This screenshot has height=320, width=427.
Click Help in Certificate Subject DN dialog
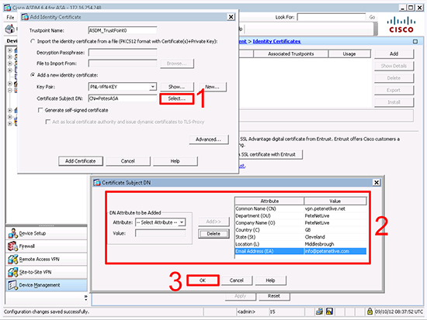pyautogui.click(x=270, y=280)
